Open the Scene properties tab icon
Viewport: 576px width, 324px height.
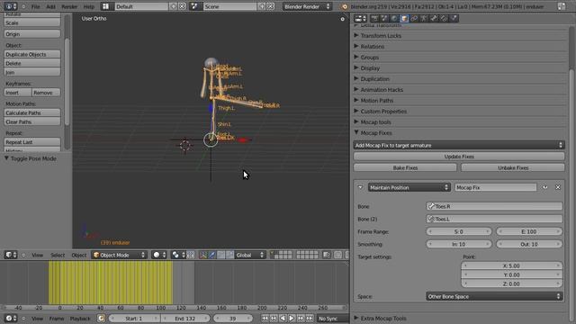click(384, 18)
